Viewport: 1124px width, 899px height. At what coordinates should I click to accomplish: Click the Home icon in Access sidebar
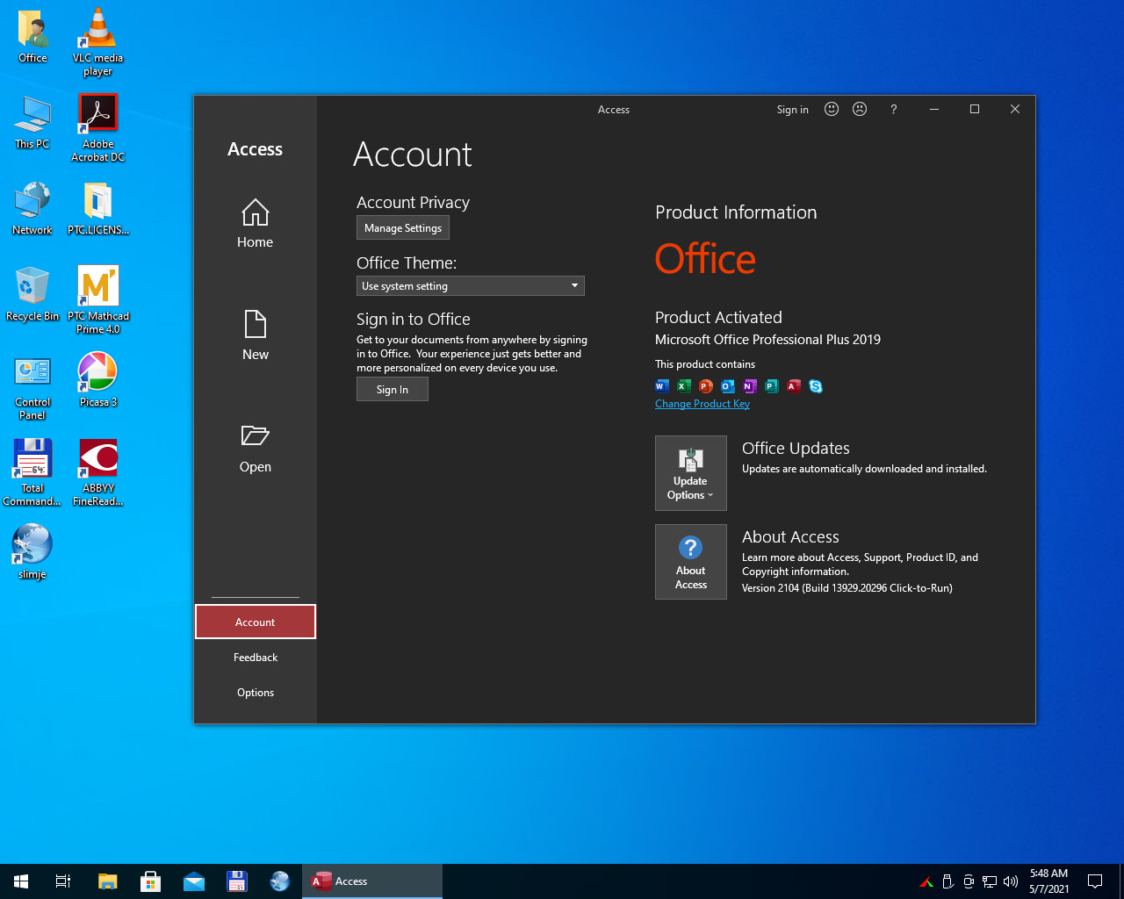point(255,213)
